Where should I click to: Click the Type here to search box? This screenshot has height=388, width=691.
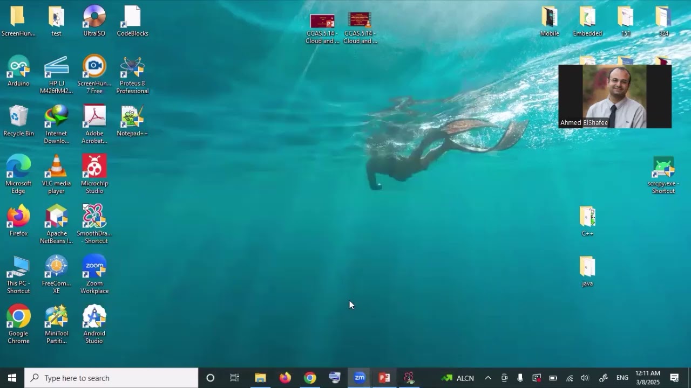112,378
